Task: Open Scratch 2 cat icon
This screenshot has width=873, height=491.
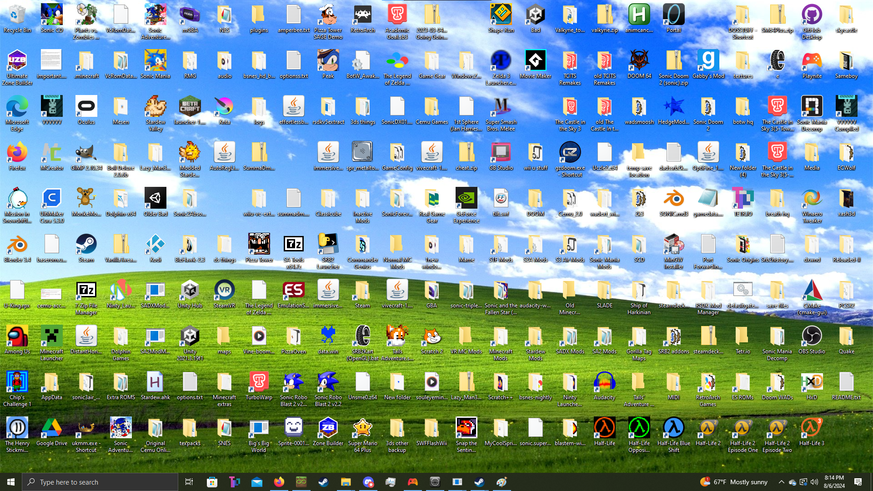Action: (x=432, y=340)
